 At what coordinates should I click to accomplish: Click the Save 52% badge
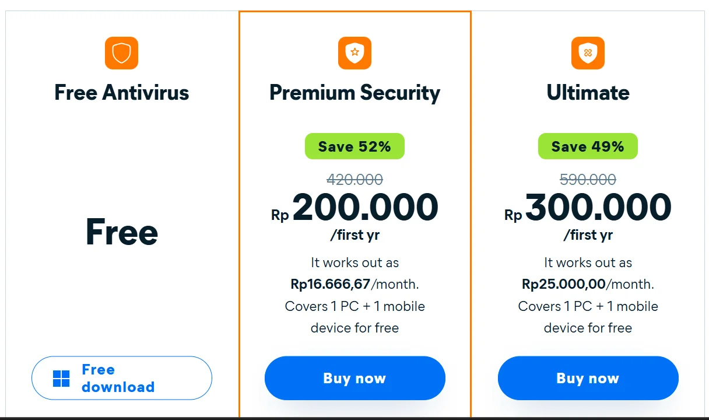[354, 146]
